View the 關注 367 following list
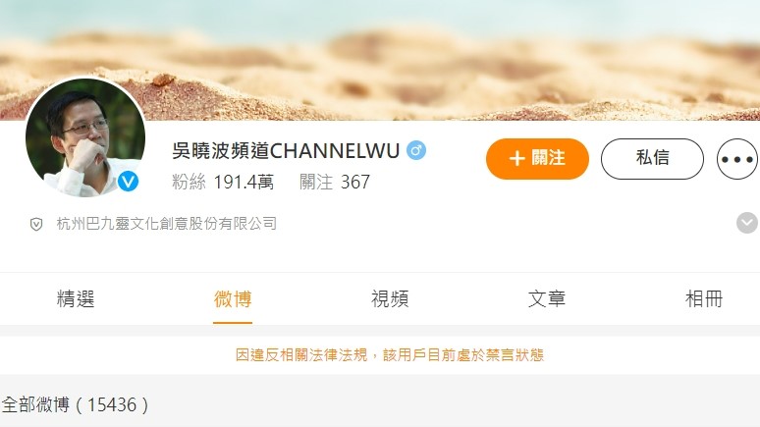Viewport: 760px width, 427px height. click(335, 183)
